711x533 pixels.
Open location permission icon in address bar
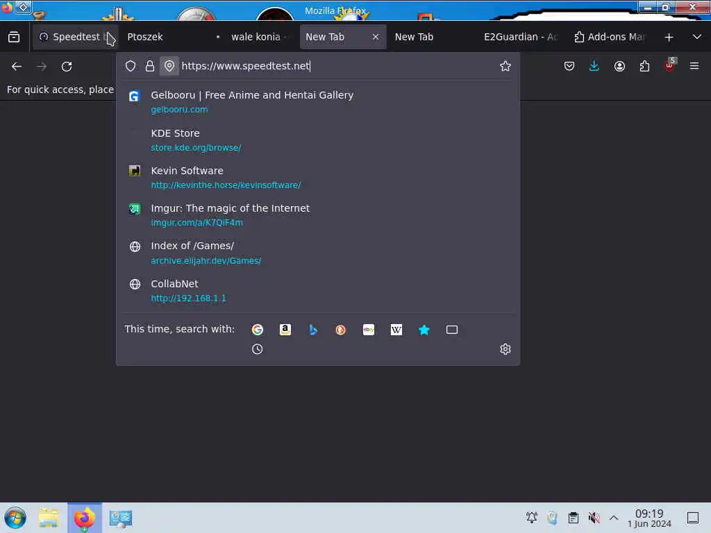point(169,66)
